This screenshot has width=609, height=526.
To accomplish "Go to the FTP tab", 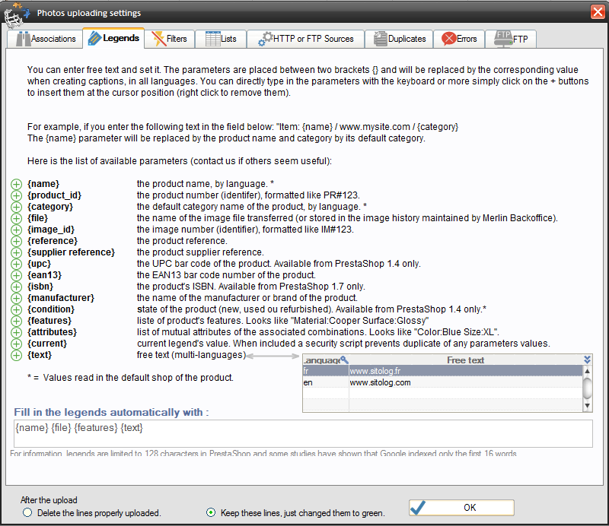I will pos(511,39).
